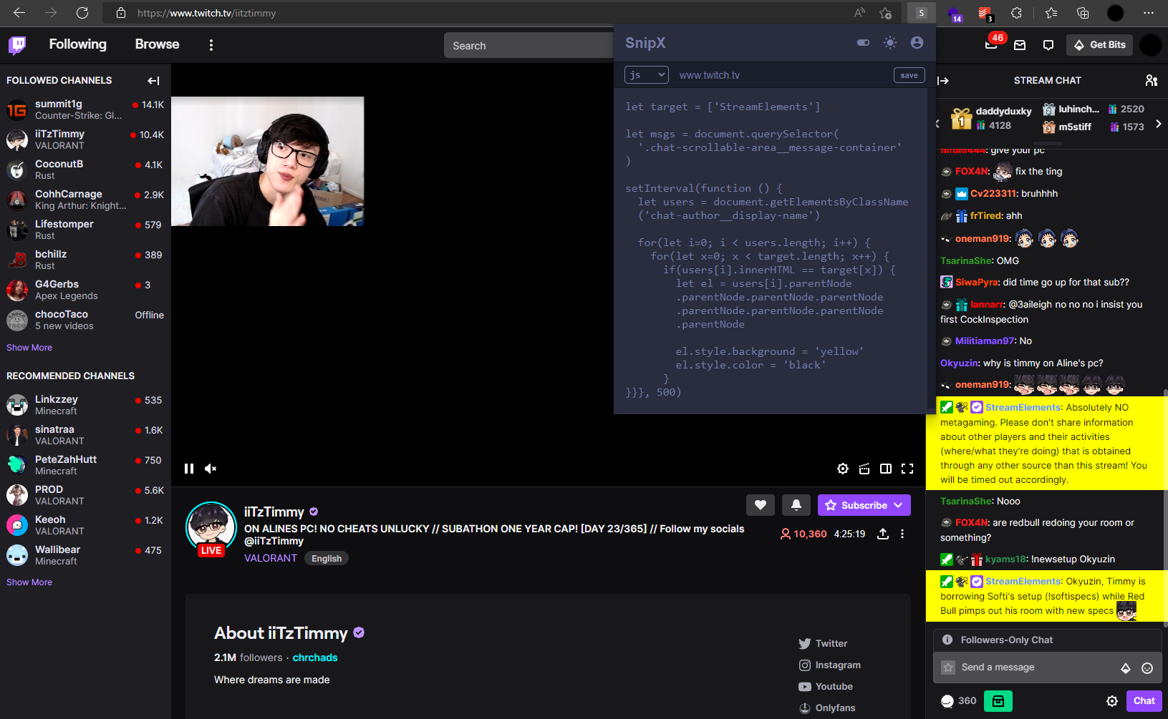Open the VALORANT category link under title

[271, 558]
